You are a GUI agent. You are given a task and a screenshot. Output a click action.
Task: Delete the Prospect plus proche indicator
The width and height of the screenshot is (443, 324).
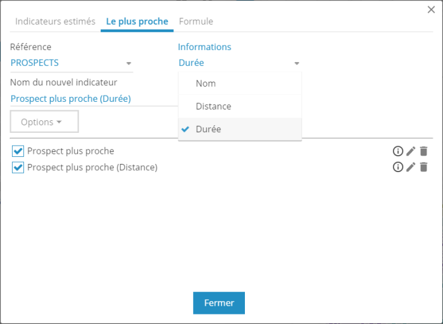(423, 151)
